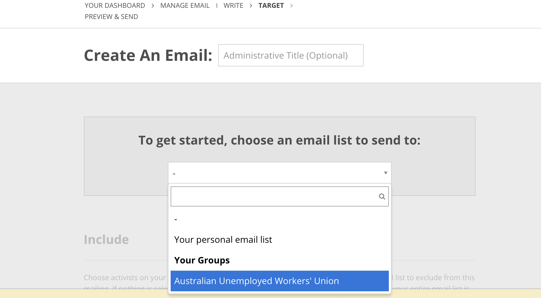
Task: Open the email list select box
Action: (x=279, y=173)
